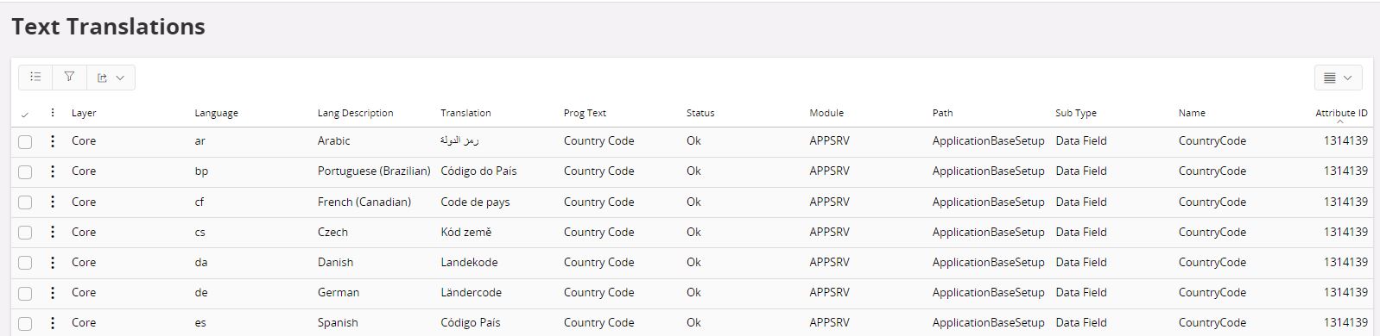This screenshot has width=1380, height=336.
Task: Open row actions menu for Spanish row
Action: (x=53, y=322)
